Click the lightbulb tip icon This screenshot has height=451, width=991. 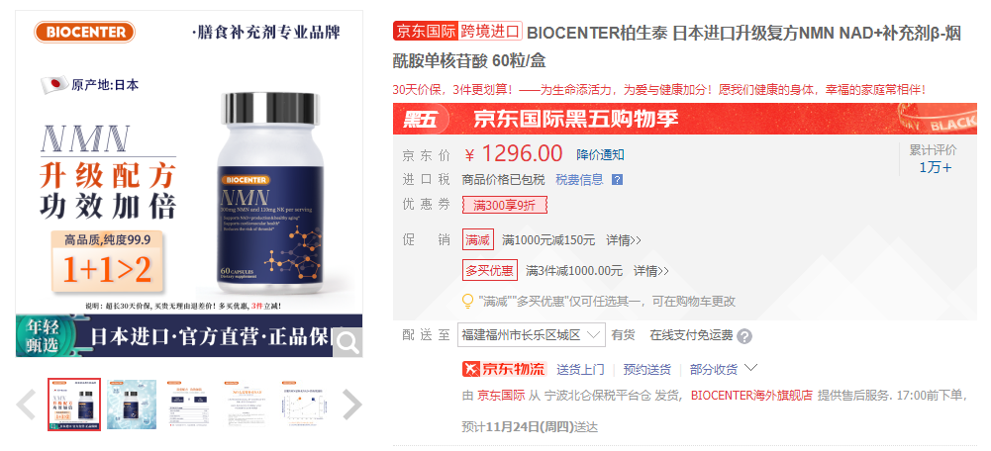pyautogui.click(x=467, y=302)
